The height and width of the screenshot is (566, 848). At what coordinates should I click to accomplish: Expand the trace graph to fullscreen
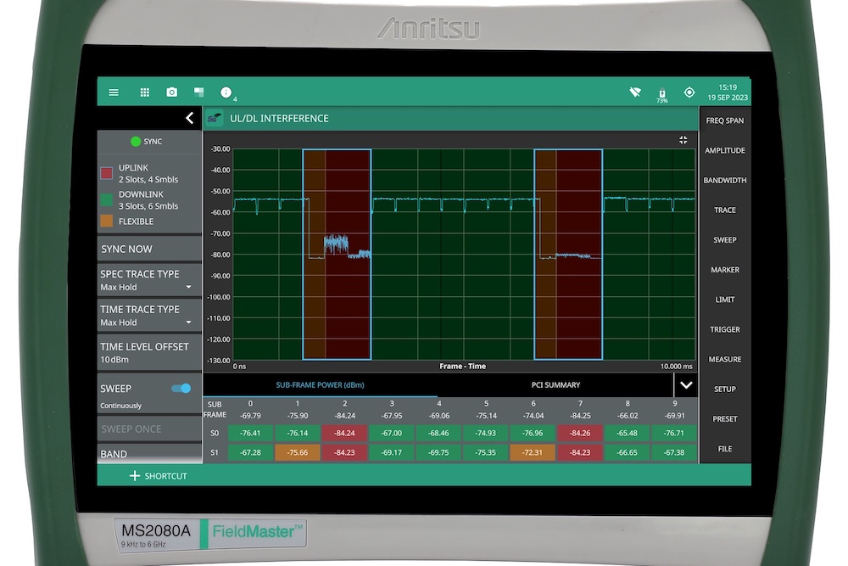click(x=683, y=140)
